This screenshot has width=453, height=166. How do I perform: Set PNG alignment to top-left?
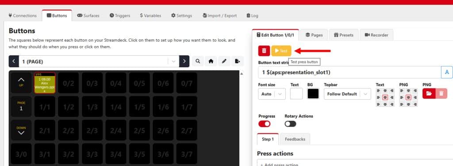pyautogui.click(x=402, y=90)
